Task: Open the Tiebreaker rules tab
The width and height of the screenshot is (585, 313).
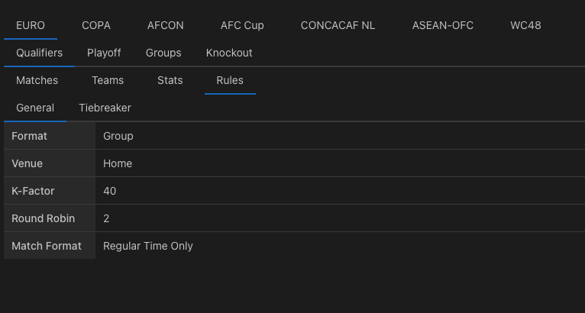Action: coord(105,108)
